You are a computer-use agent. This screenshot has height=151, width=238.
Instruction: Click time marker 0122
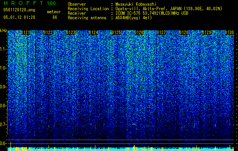click(48, 32)
